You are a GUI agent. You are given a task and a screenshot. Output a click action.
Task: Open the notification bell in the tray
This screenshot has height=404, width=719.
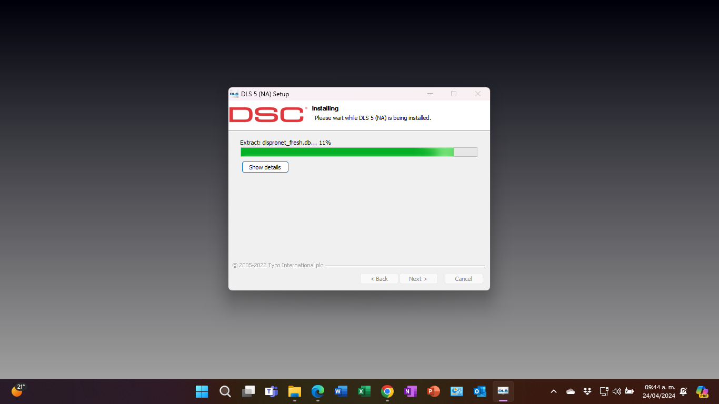tap(683, 391)
